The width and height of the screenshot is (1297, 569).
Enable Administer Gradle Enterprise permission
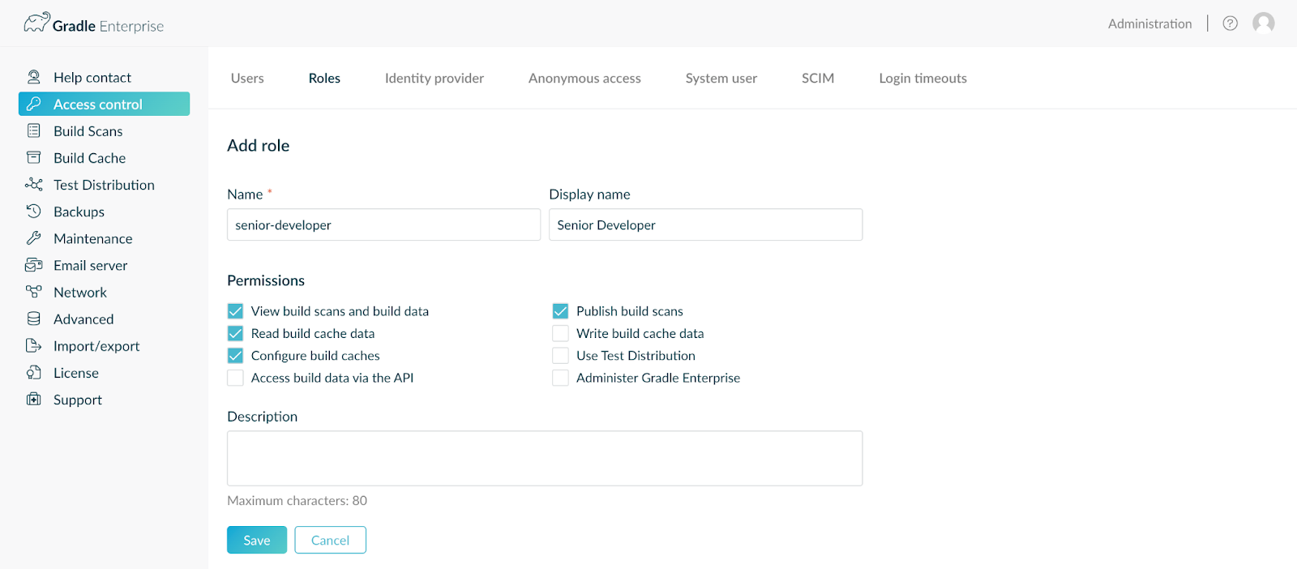coord(560,378)
